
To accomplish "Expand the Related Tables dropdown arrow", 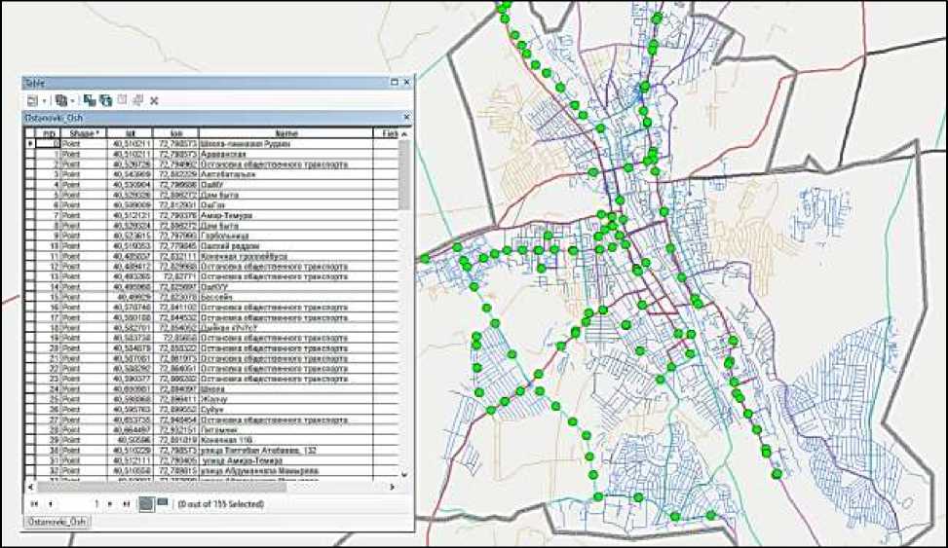I will (x=72, y=100).
